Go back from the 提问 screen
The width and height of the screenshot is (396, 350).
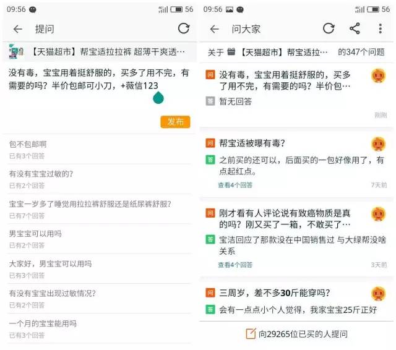(18, 29)
